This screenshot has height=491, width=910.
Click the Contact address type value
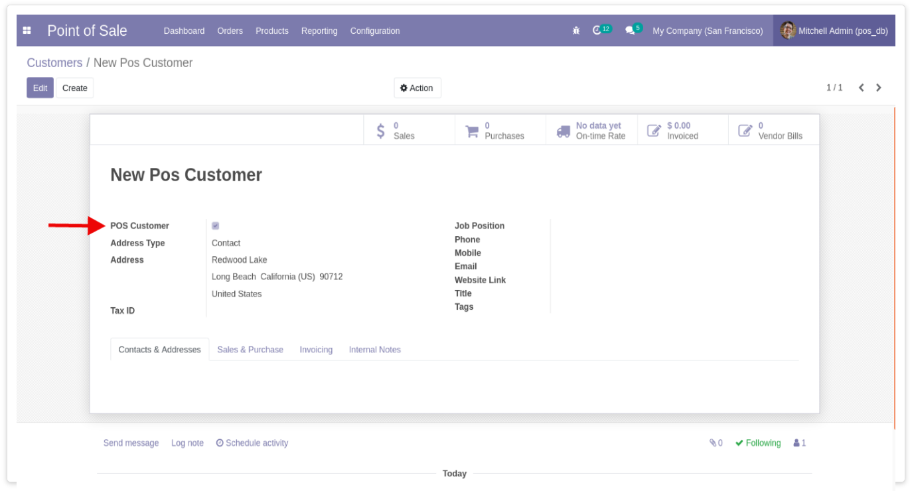(x=226, y=244)
